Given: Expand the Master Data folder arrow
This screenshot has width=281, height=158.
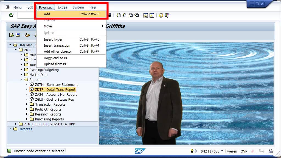Looking at the screenshot, I should [x=21, y=75].
